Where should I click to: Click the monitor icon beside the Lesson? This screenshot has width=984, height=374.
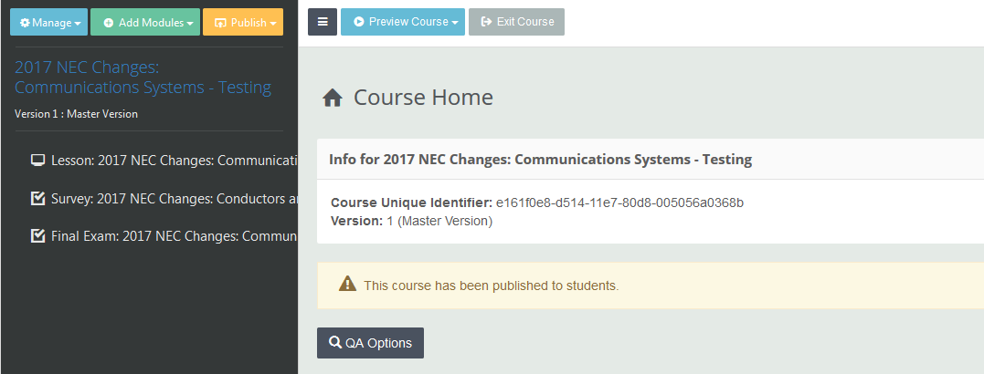pos(37,161)
